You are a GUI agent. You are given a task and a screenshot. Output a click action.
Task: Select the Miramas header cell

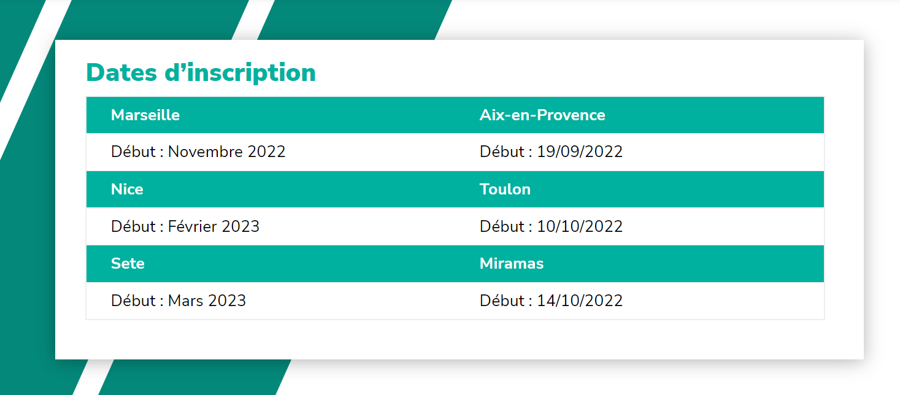tap(512, 264)
